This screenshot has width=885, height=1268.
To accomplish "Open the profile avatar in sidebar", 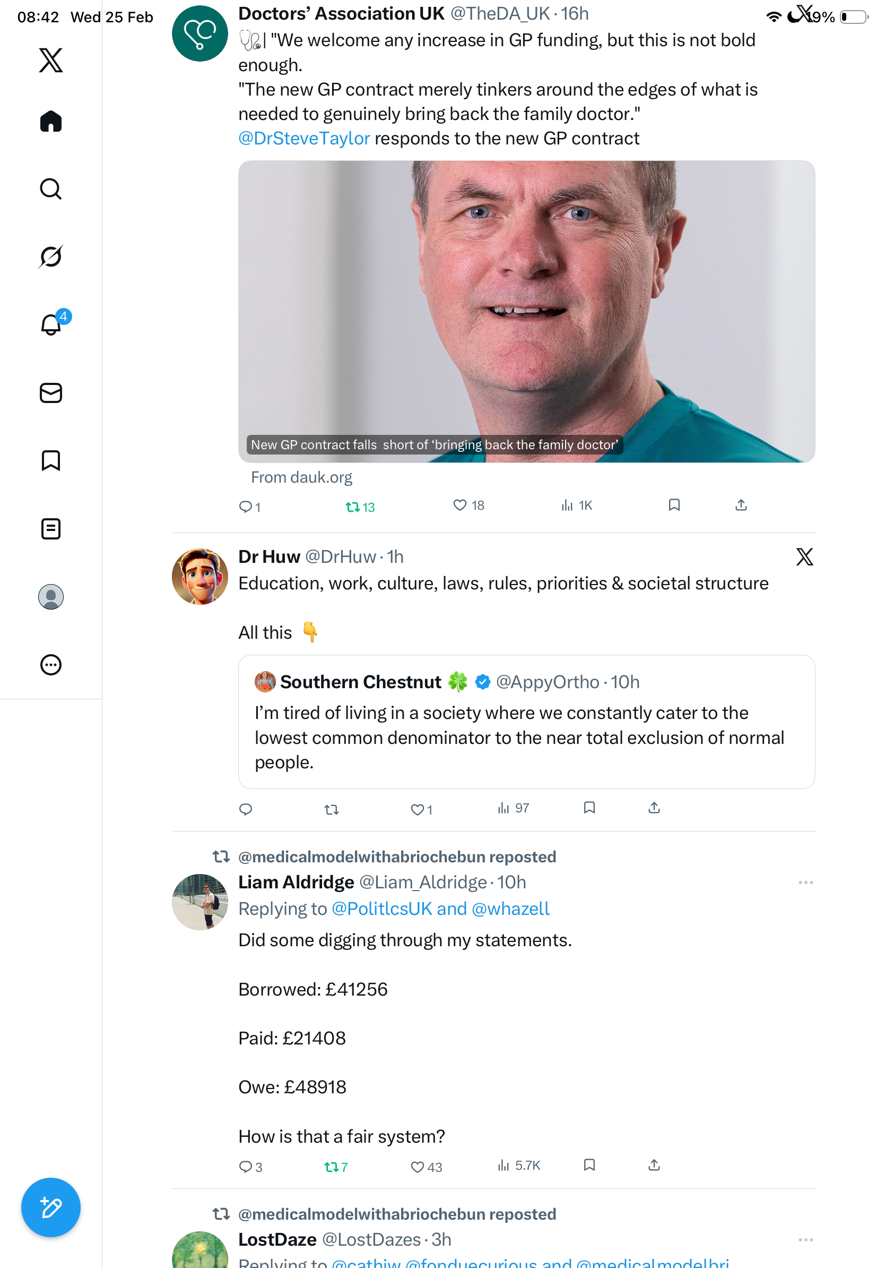I will (51, 597).
